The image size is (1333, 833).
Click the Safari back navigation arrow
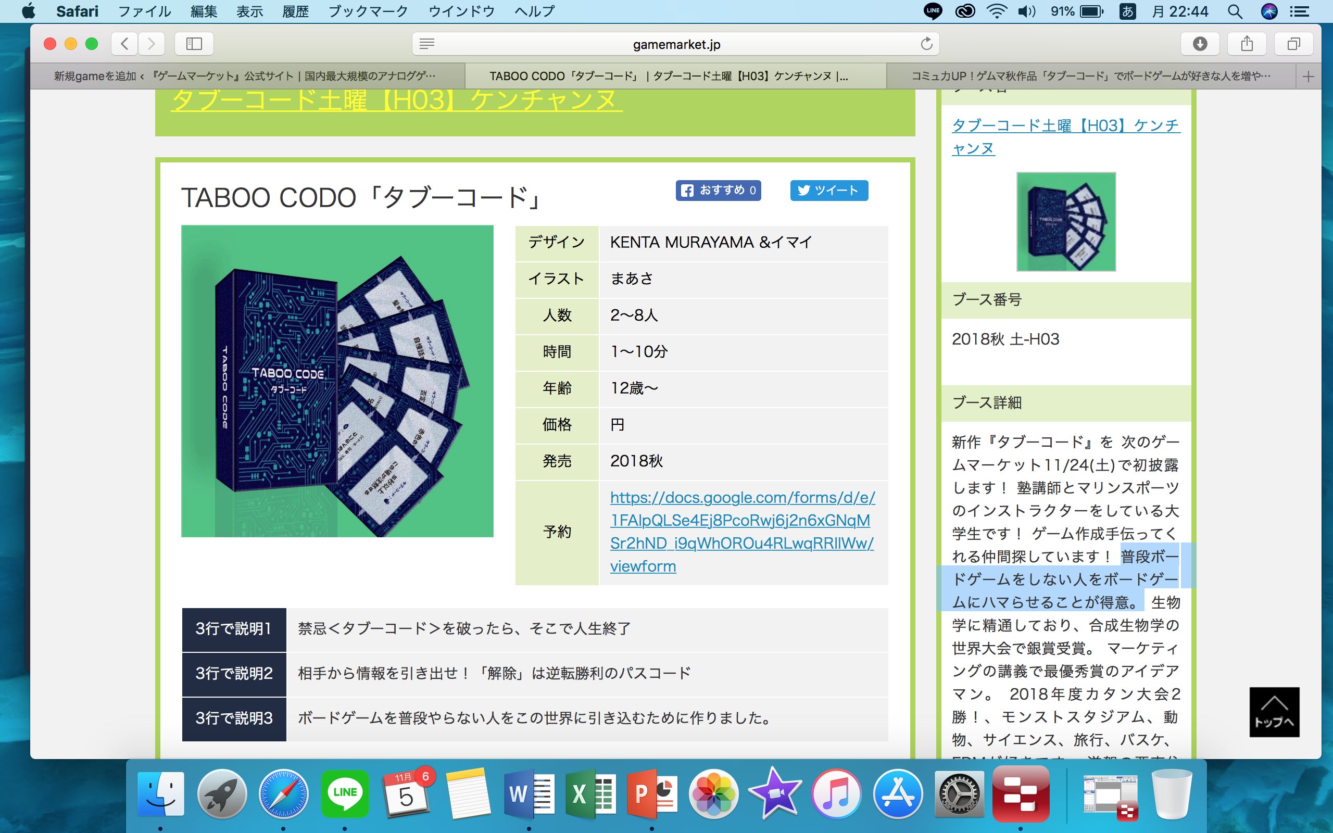125,44
